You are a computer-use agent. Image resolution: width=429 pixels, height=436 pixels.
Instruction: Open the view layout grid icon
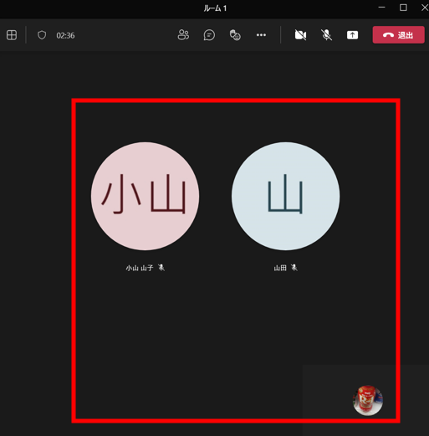coord(12,35)
